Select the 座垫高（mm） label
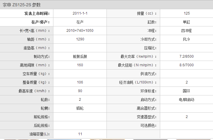 (37, 48)
